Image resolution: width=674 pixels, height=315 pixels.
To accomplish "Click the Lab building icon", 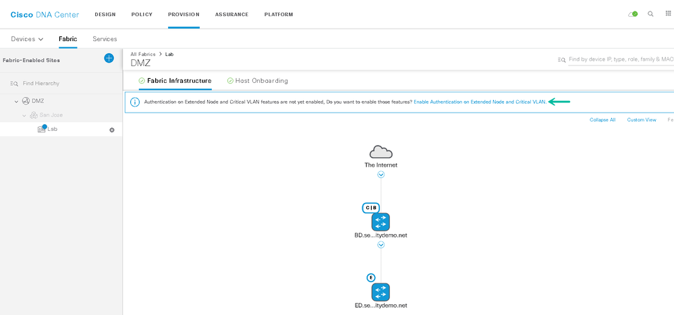I will [42, 129].
